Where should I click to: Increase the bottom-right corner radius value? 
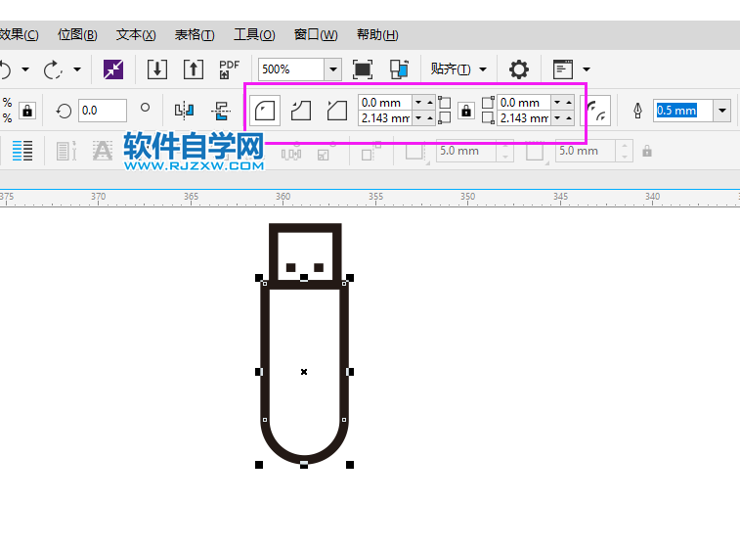click(x=569, y=118)
